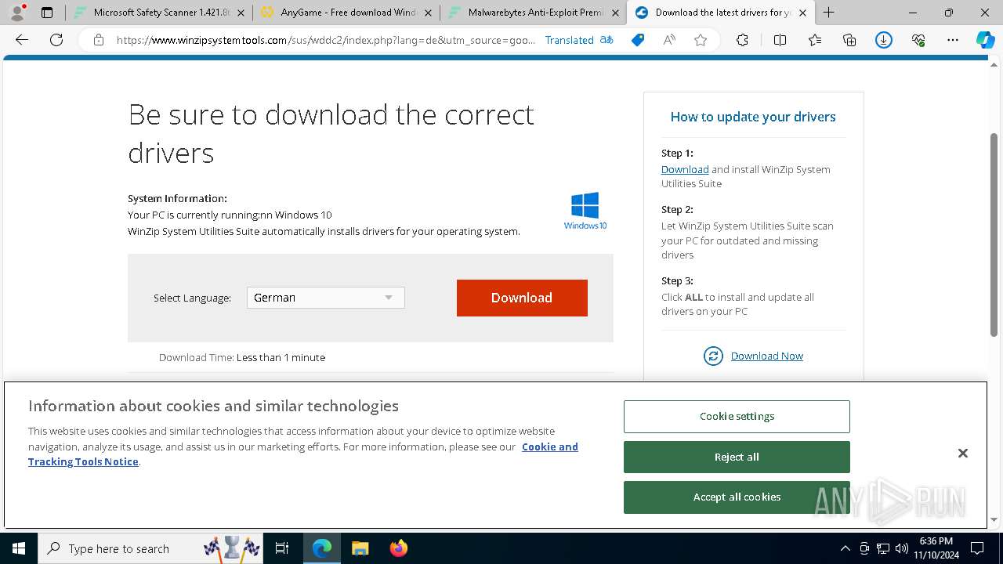Reject all cookies

pyautogui.click(x=737, y=457)
